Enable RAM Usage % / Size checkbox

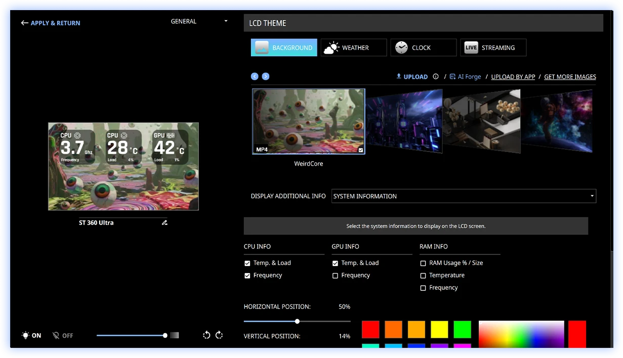pyautogui.click(x=423, y=263)
